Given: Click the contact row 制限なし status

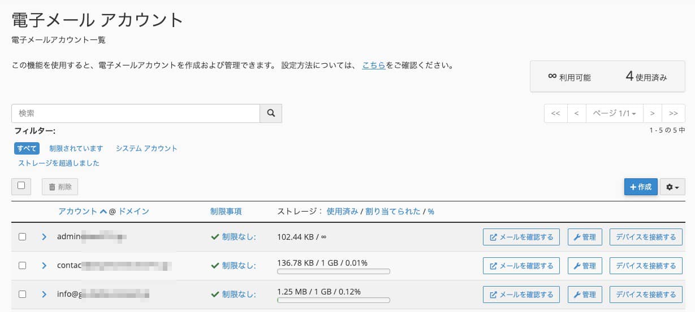Looking at the screenshot, I should [234, 265].
